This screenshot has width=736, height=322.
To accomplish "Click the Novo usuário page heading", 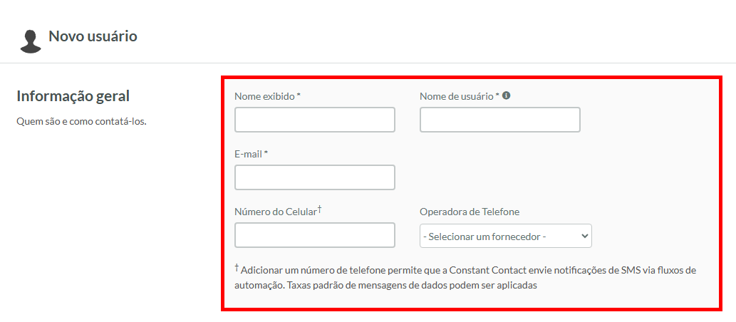I will pyautogui.click(x=93, y=36).
